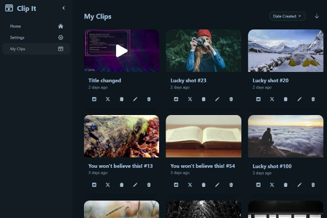The image size is (327, 218).
Task: Delete Lucky shot #100 clip
Action: [x=313, y=185]
